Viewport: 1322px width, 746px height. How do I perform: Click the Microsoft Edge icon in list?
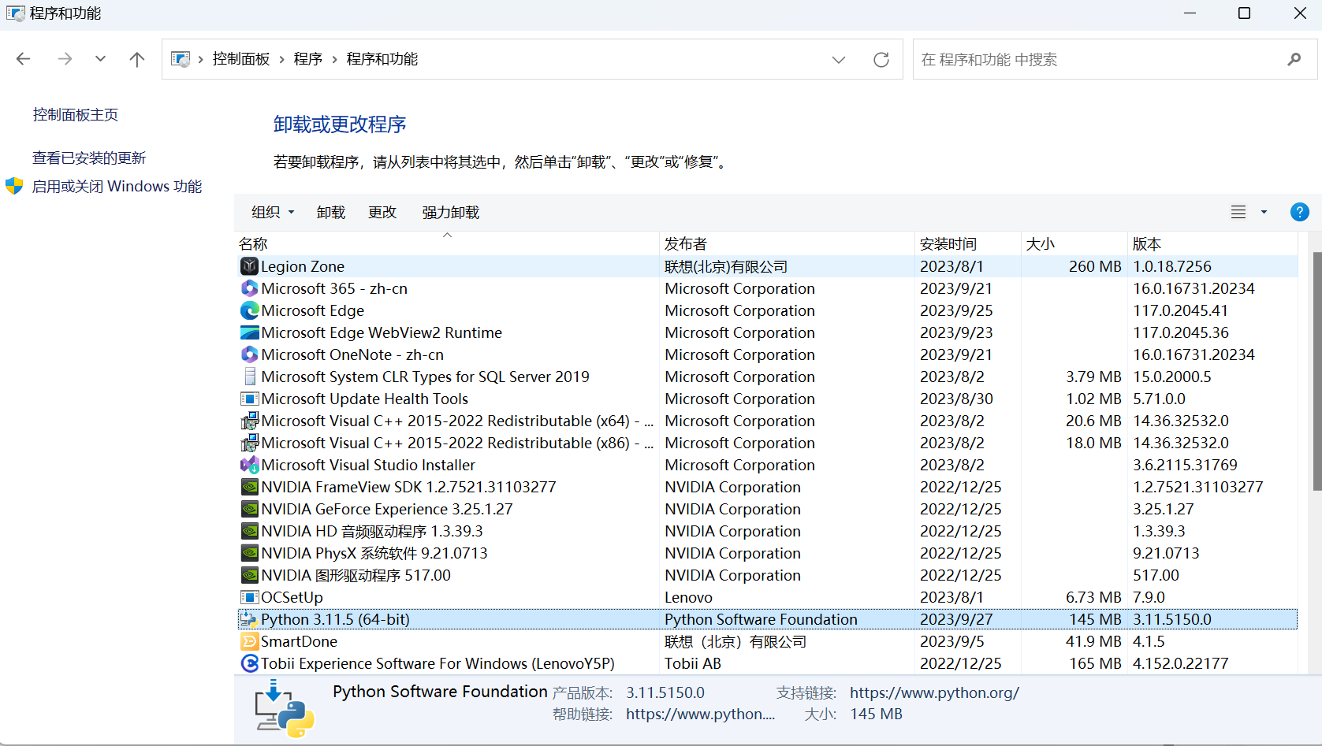point(249,310)
